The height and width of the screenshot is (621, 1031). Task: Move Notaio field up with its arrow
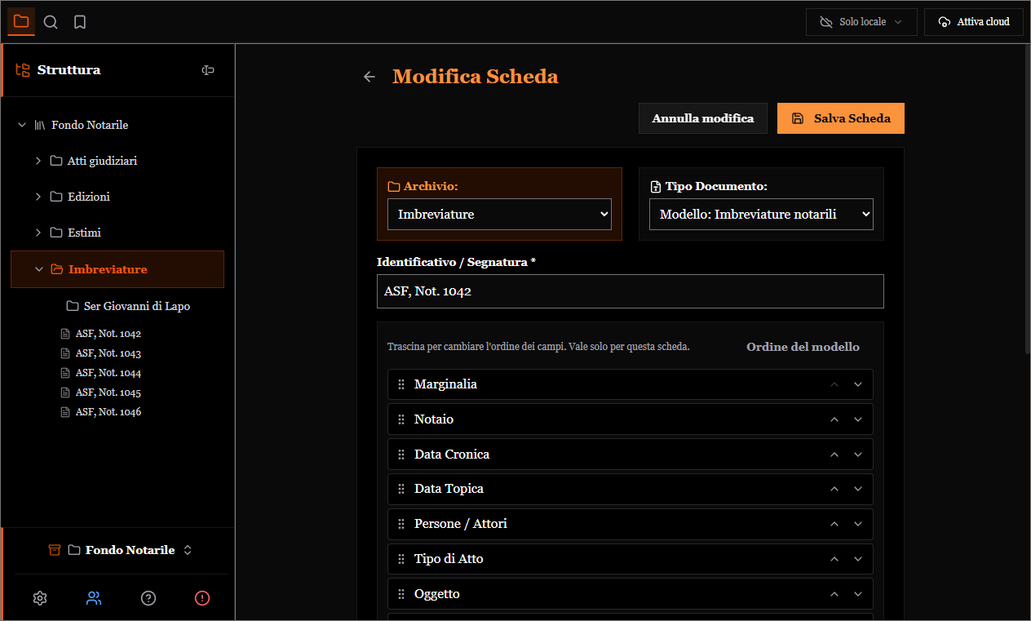(834, 419)
